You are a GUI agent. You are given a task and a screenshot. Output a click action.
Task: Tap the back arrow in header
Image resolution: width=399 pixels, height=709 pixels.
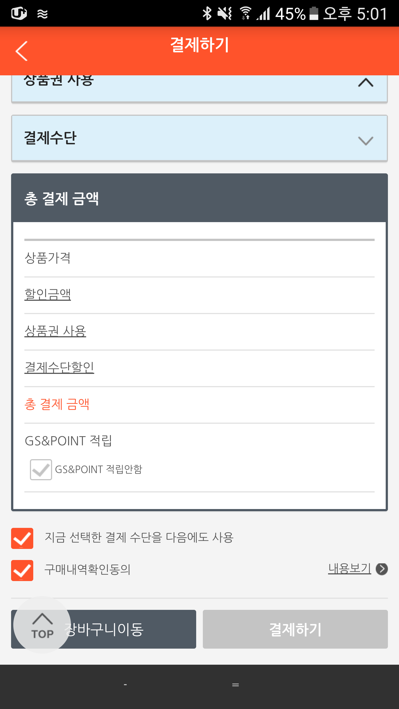pyautogui.click(x=22, y=51)
